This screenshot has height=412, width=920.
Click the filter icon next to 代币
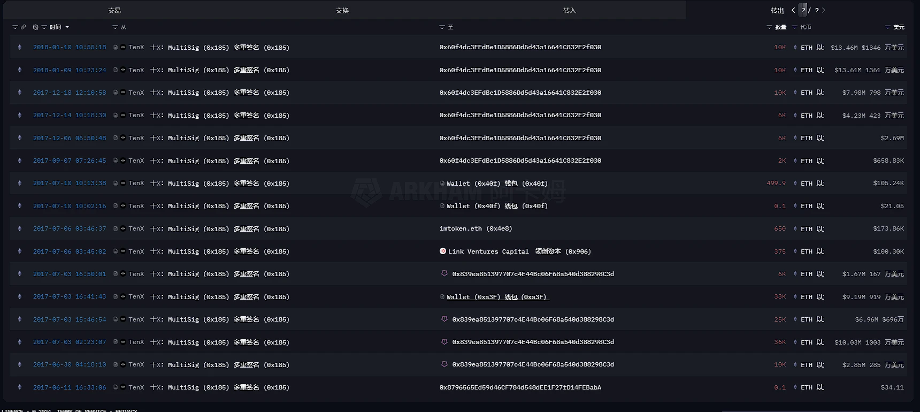pyautogui.click(x=794, y=27)
